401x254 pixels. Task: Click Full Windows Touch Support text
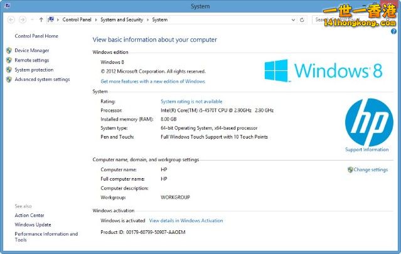coord(214,137)
